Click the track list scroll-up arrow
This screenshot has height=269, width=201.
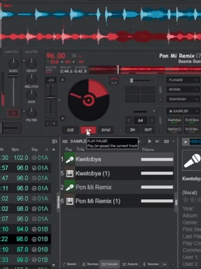click(54, 150)
